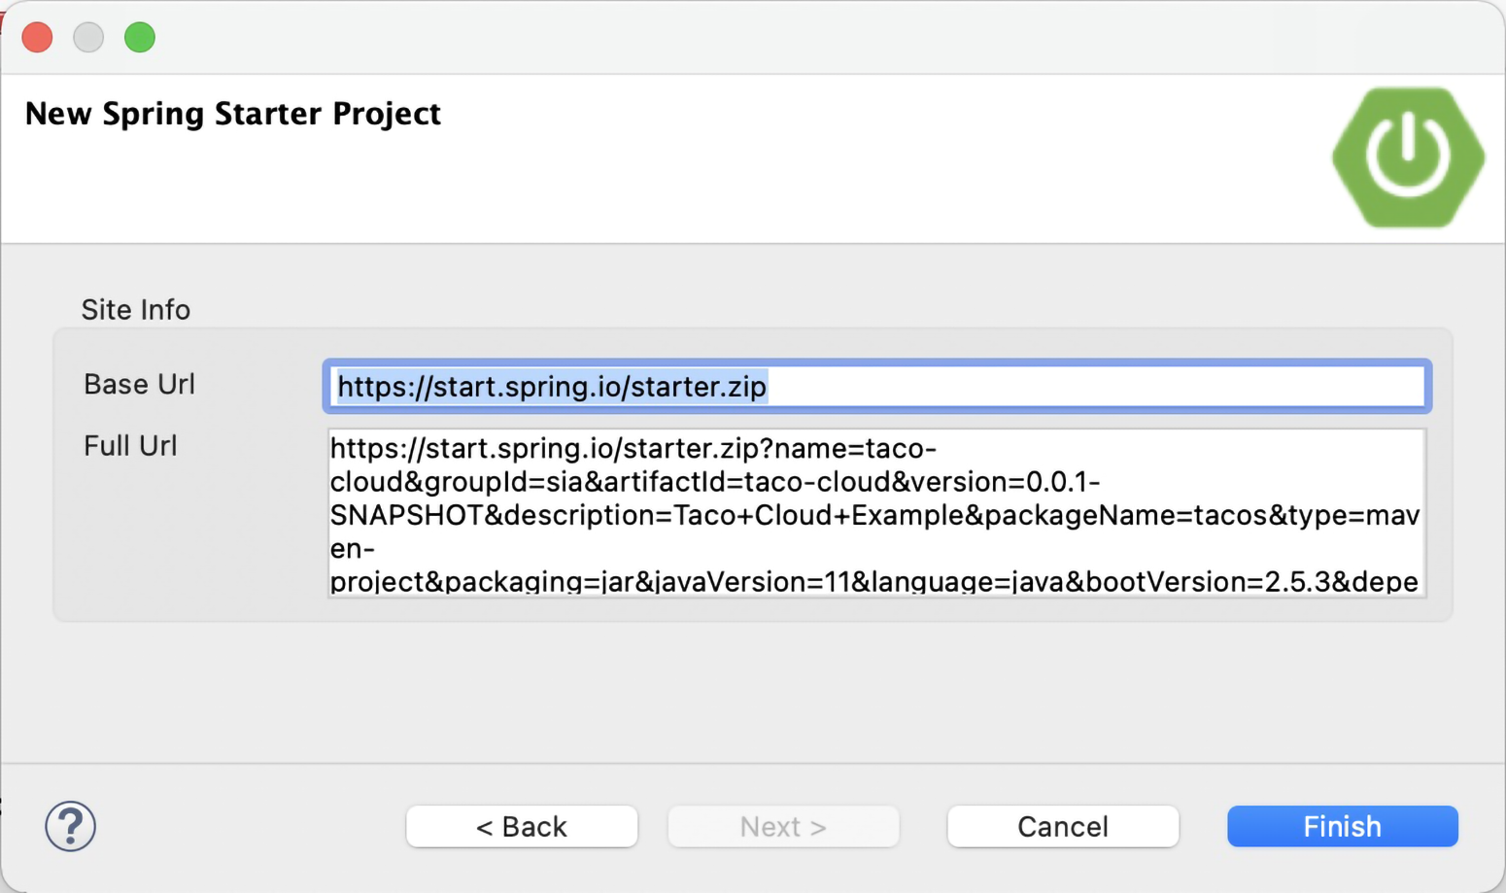The height and width of the screenshot is (893, 1506).
Task: Click the green Spring Boot power logo
Action: click(x=1408, y=157)
